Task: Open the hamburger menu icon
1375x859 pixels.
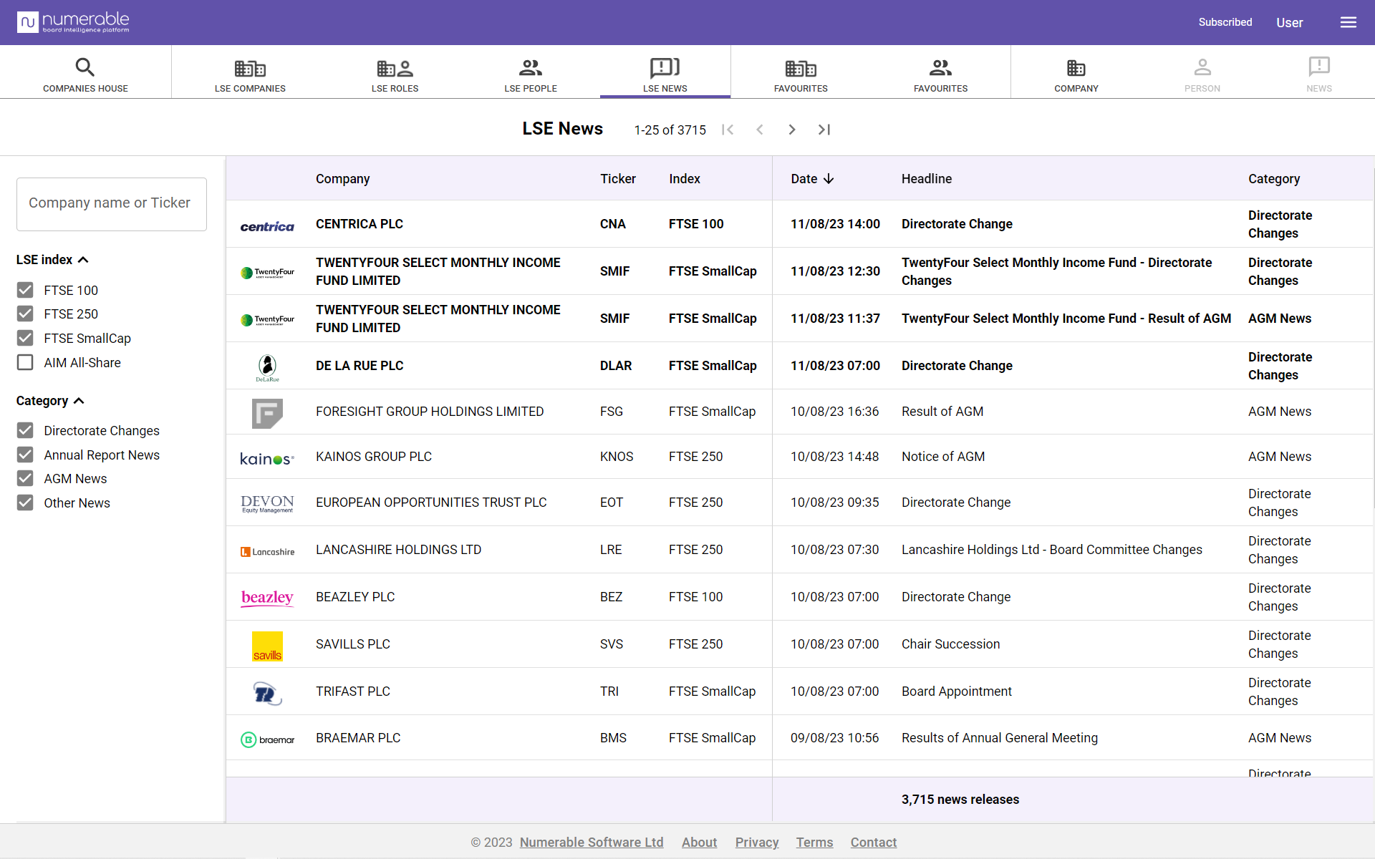Action: coord(1349,22)
